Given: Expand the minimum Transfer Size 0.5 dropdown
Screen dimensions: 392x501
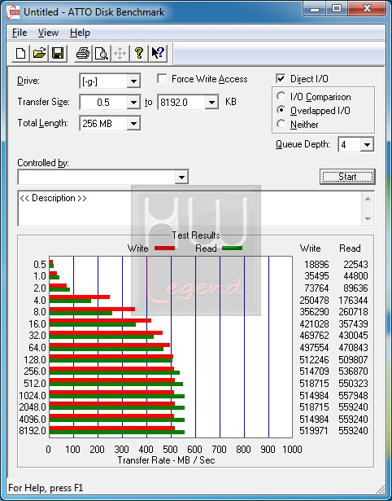Looking at the screenshot, I should (133, 103).
